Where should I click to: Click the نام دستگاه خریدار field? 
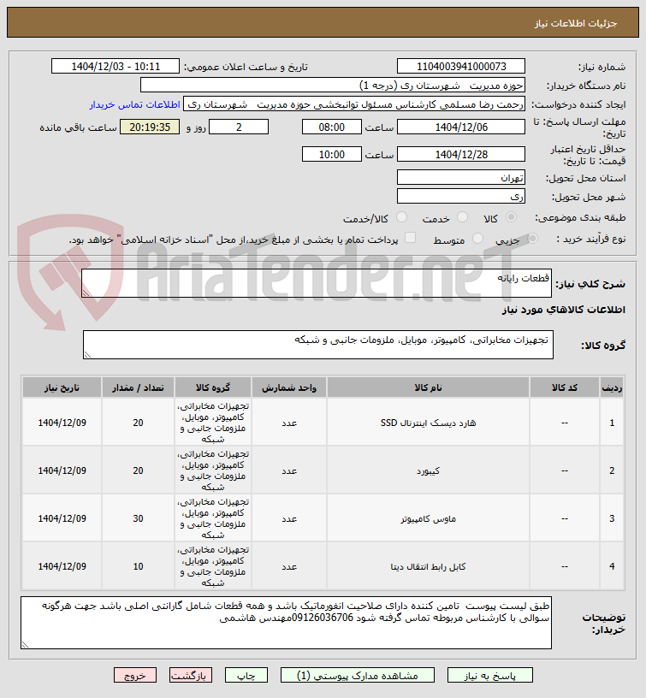(x=333, y=85)
